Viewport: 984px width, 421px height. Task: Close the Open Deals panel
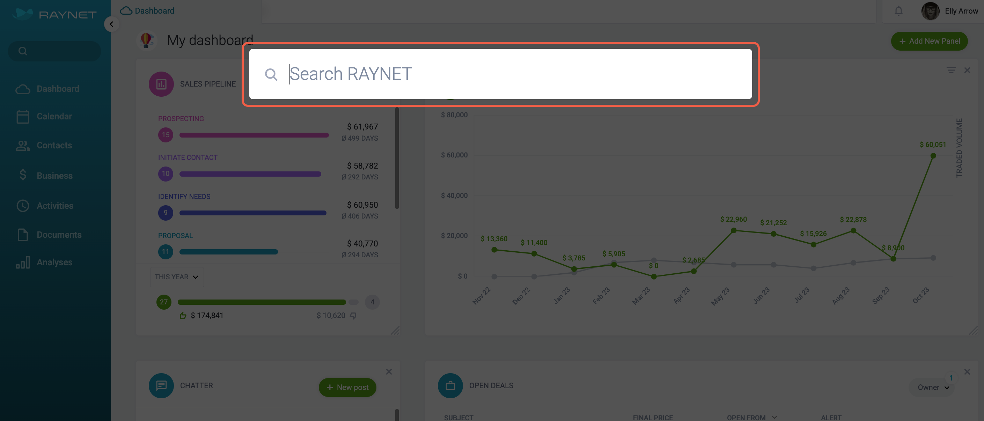pos(967,372)
